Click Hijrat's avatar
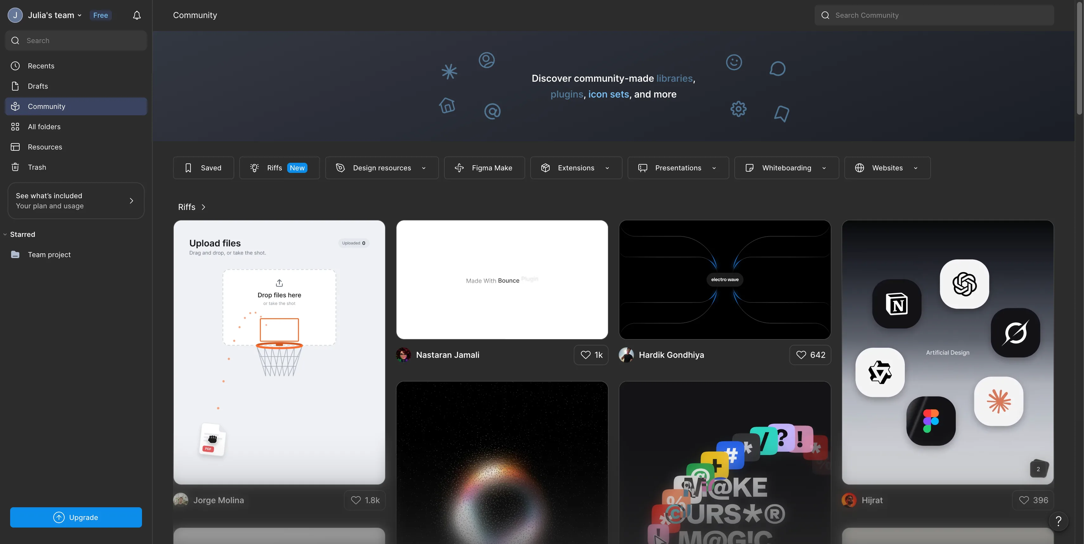 click(x=849, y=500)
